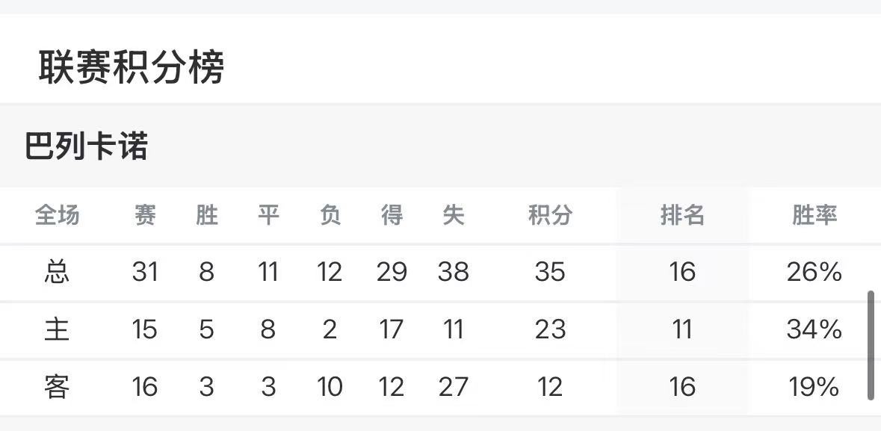Click the 负 column header
This screenshot has width=881, height=431.
pyautogui.click(x=330, y=216)
